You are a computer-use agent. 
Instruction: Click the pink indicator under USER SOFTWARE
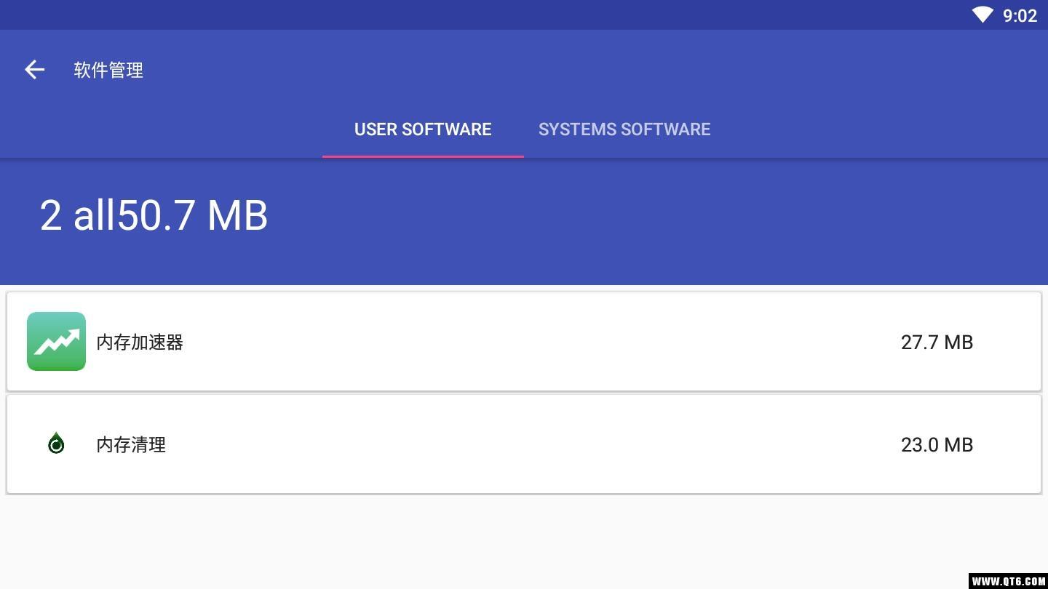point(423,156)
